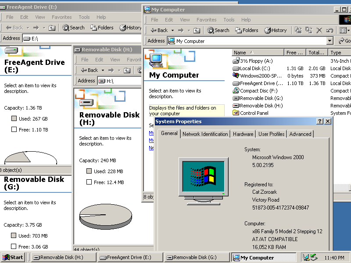Select the Control Panel item in list
Screen dimensions: 351x263
click(254, 113)
